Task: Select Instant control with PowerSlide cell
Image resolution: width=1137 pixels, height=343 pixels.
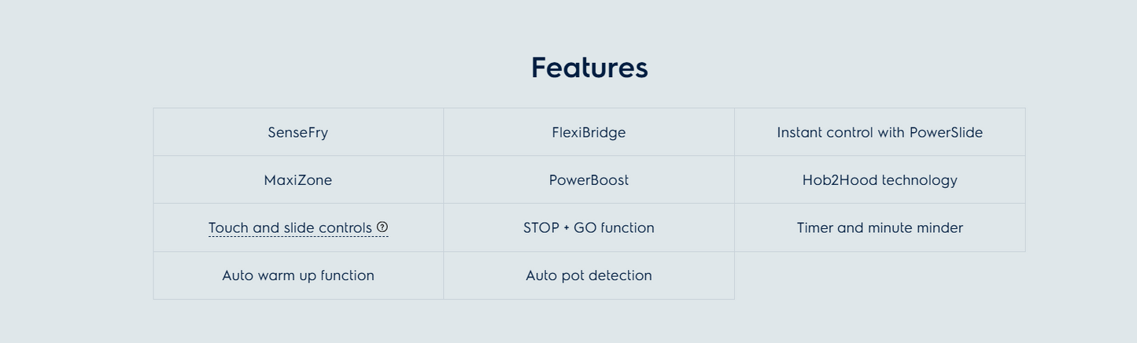Action: (880, 132)
